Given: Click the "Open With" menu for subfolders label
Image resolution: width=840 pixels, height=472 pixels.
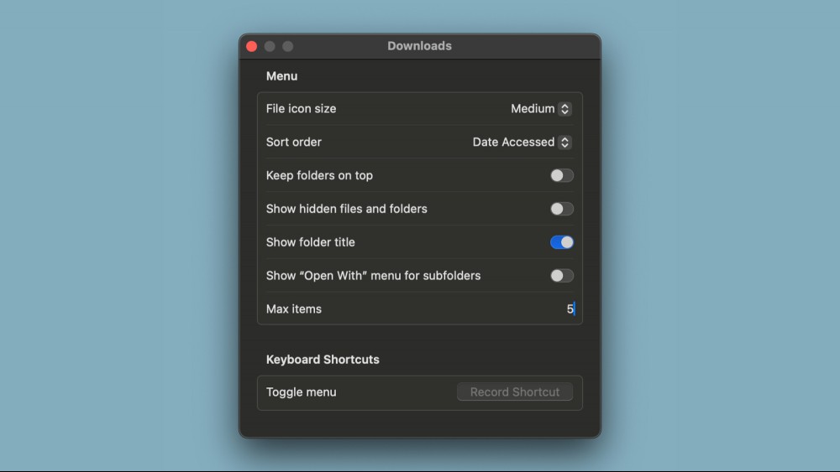Looking at the screenshot, I should pyautogui.click(x=374, y=276).
